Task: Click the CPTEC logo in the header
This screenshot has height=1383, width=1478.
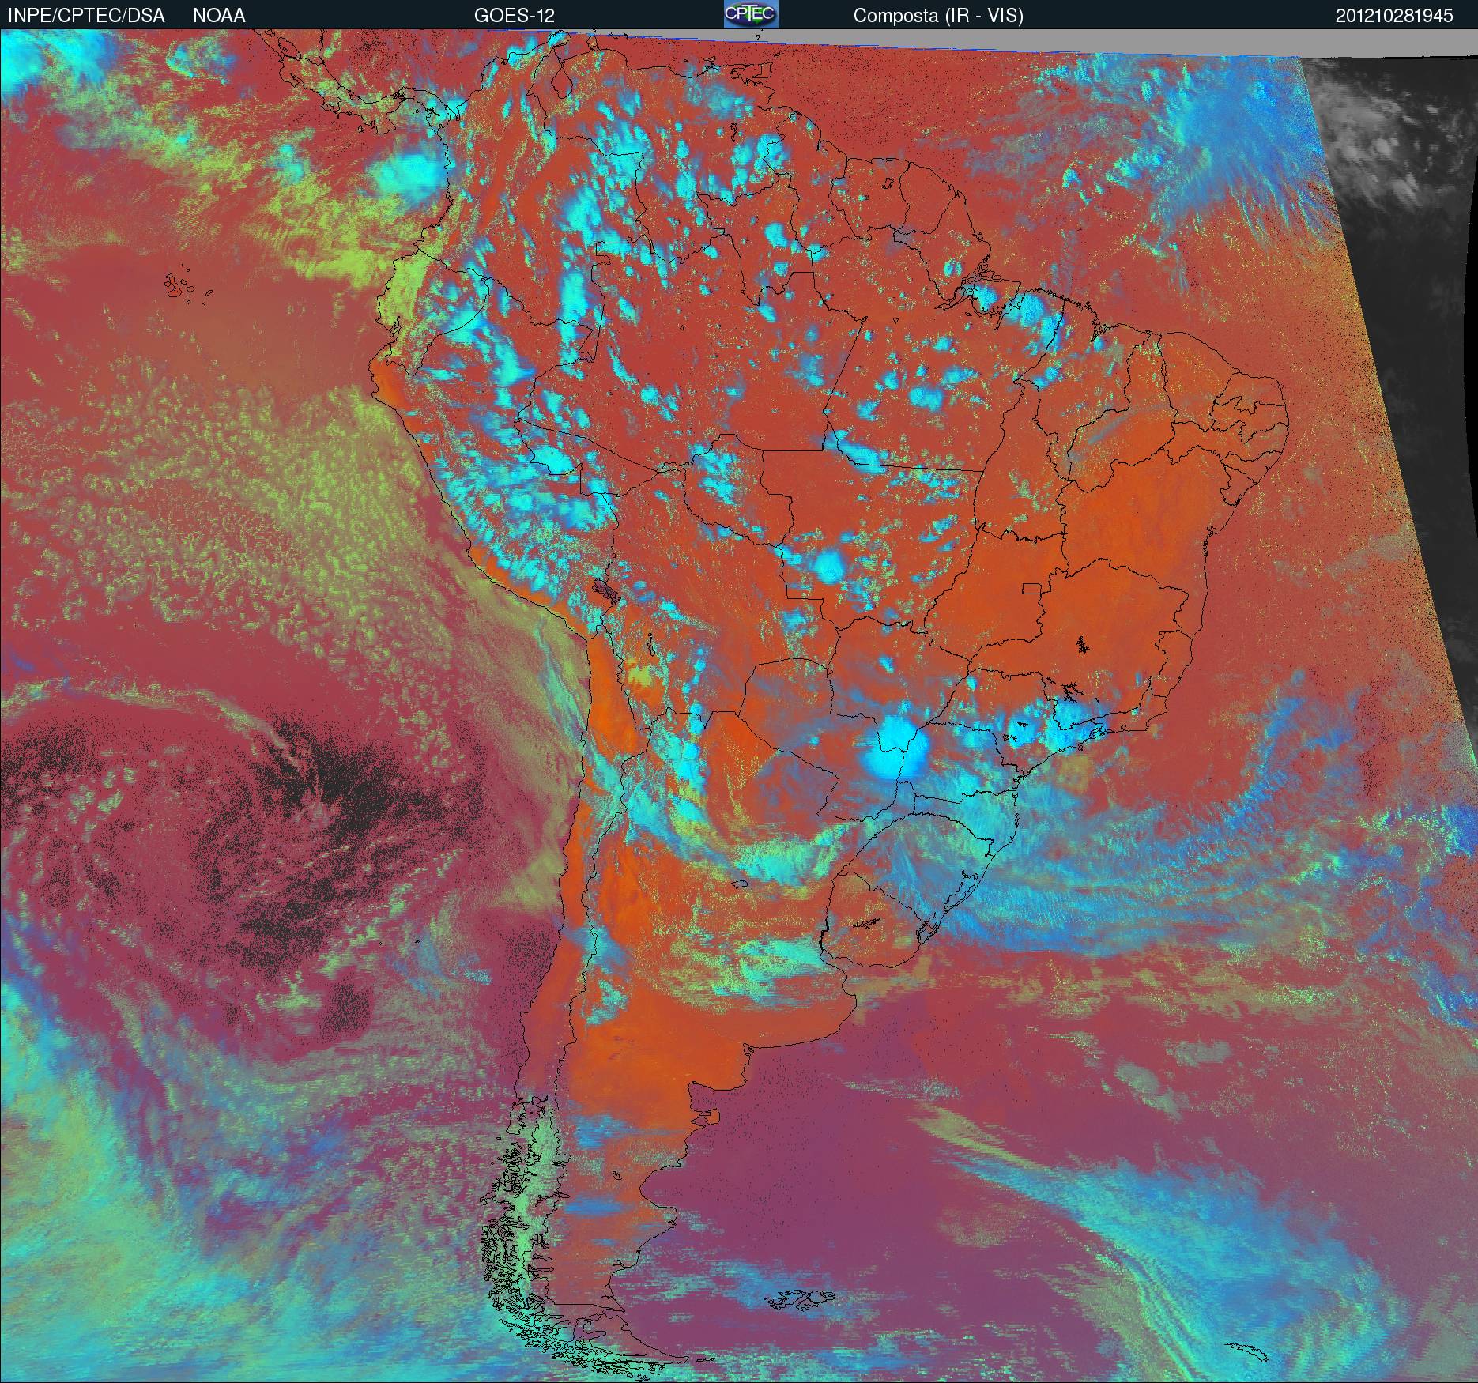Action: click(x=751, y=14)
